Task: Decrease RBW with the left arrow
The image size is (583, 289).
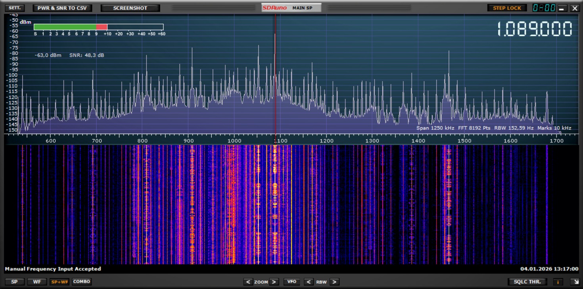Action: pyautogui.click(x=309, y=282)
